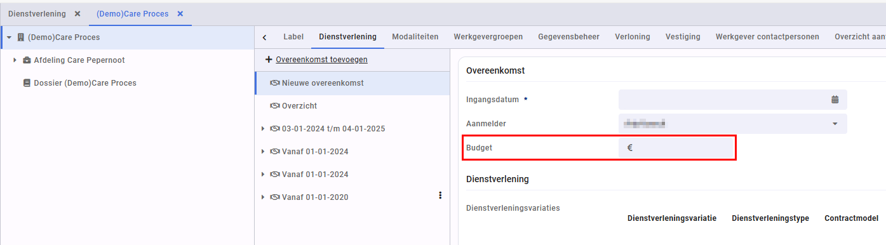Click the dossier book icon
Screen dimensions: 886x245
click(x=27, y=83)
